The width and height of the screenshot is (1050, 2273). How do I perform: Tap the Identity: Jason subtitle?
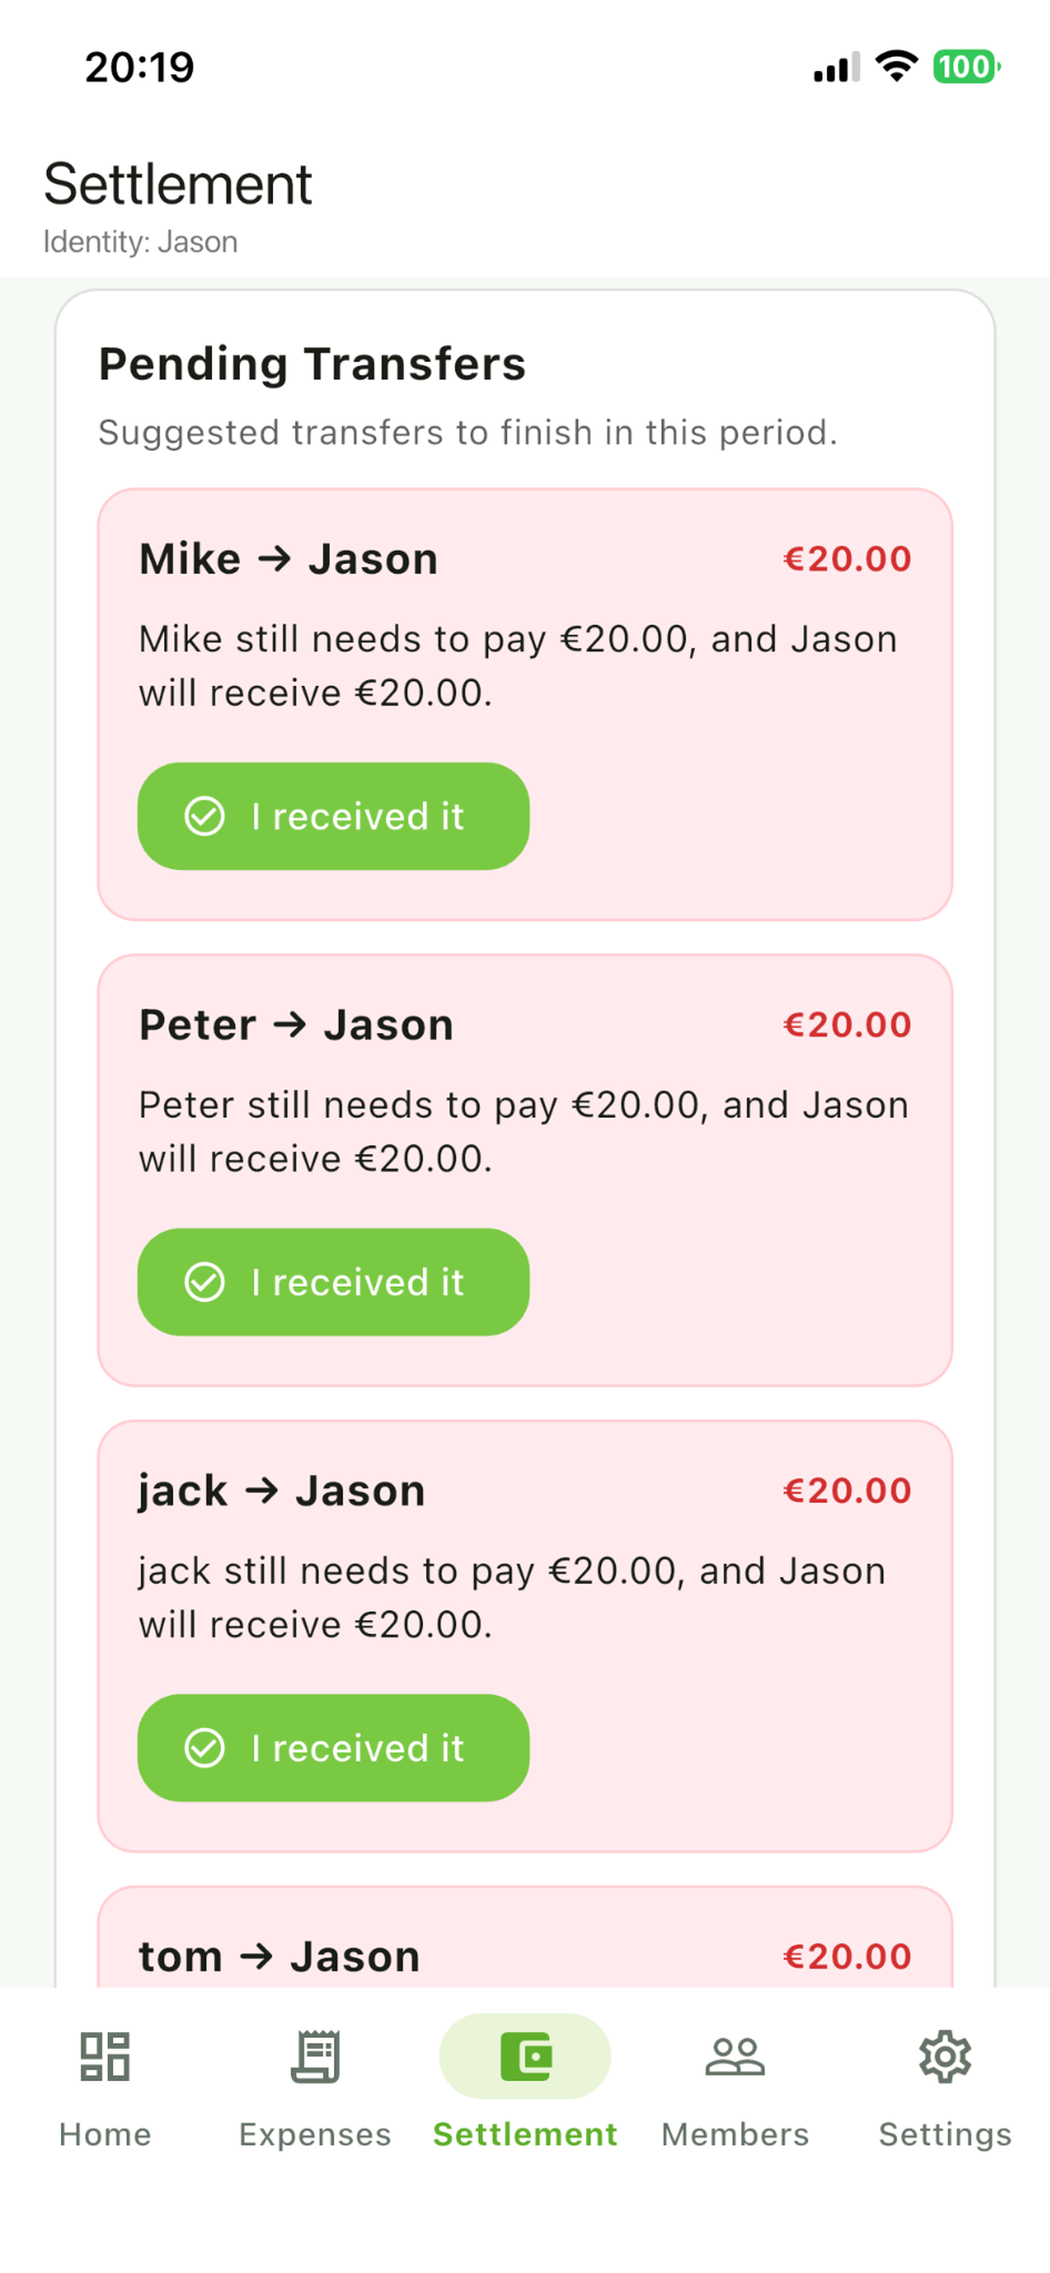(x=140, y=242)
